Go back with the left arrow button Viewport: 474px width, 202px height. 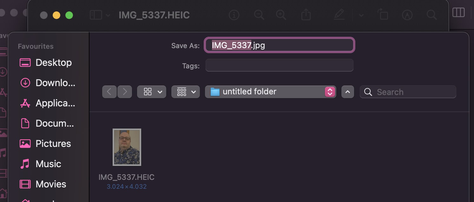point(109,92)
